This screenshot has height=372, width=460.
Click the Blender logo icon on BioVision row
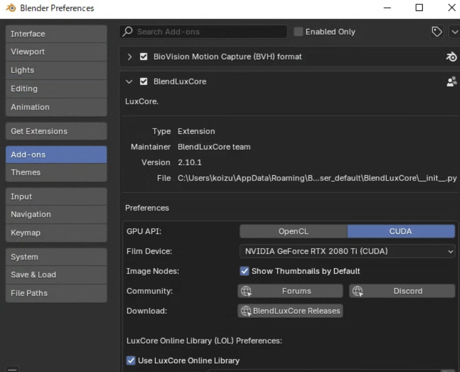tap(451, 57)
